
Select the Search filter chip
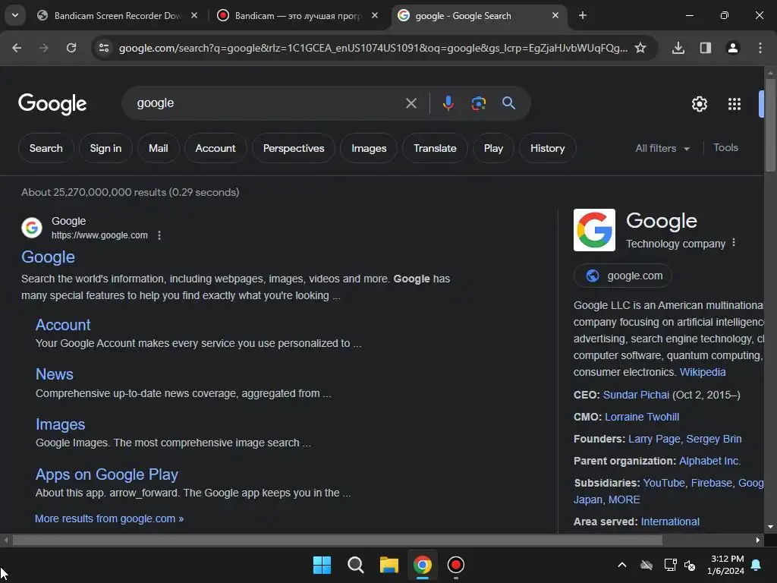[x=46, y=148]
